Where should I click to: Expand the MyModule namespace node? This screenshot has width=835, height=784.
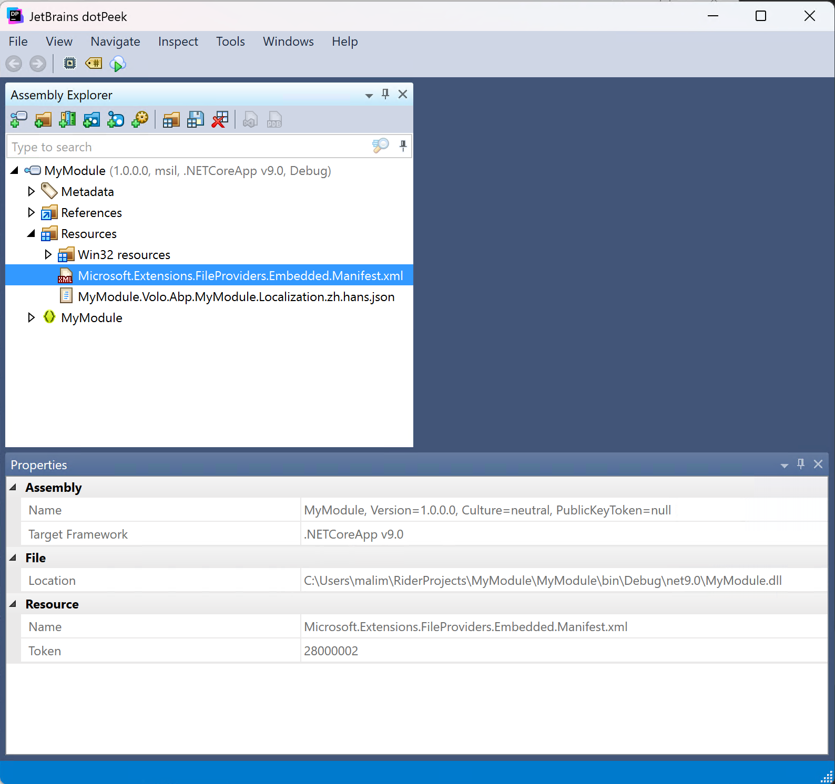tap(31, 317)
